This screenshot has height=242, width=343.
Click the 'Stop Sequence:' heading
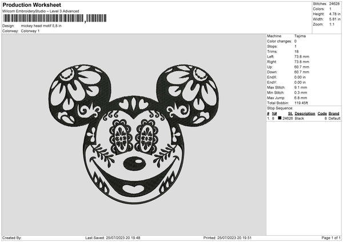tap(280, 108)
